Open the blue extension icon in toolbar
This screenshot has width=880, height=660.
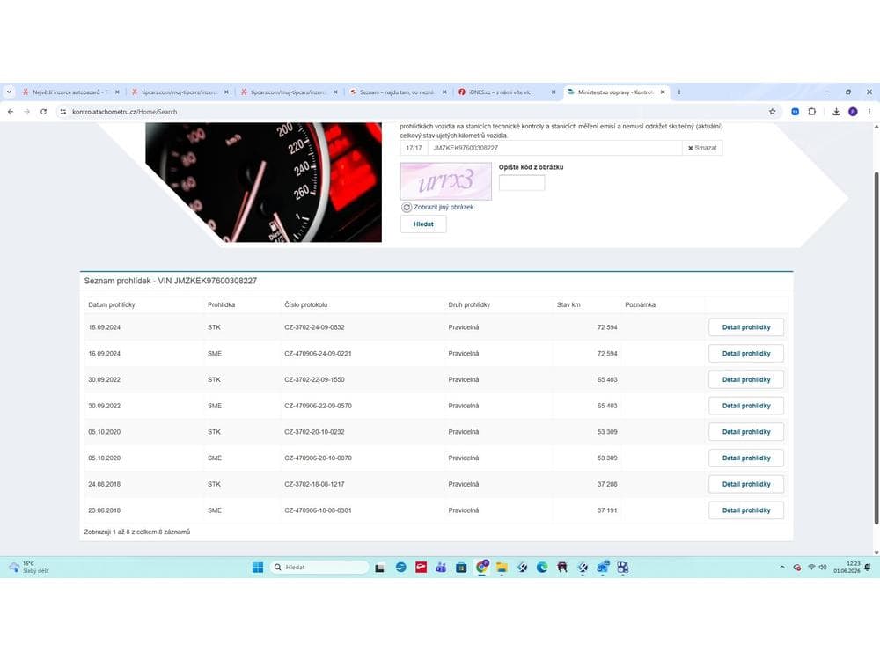click(796, 112)
